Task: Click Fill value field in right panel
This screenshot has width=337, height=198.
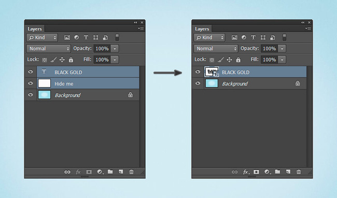Action: click(269, 60)
